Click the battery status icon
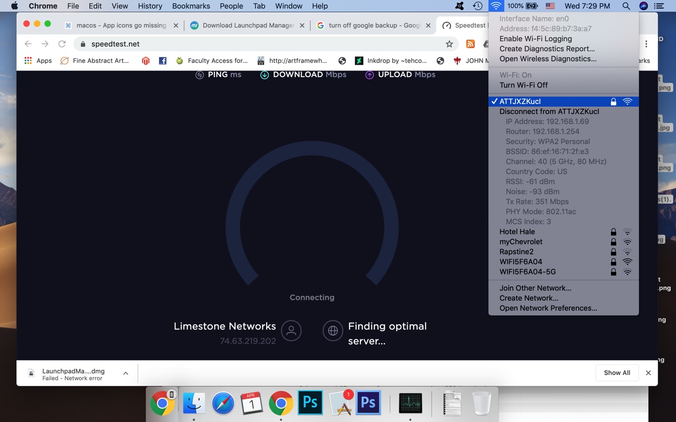676x422 pixels. [532, 6]
